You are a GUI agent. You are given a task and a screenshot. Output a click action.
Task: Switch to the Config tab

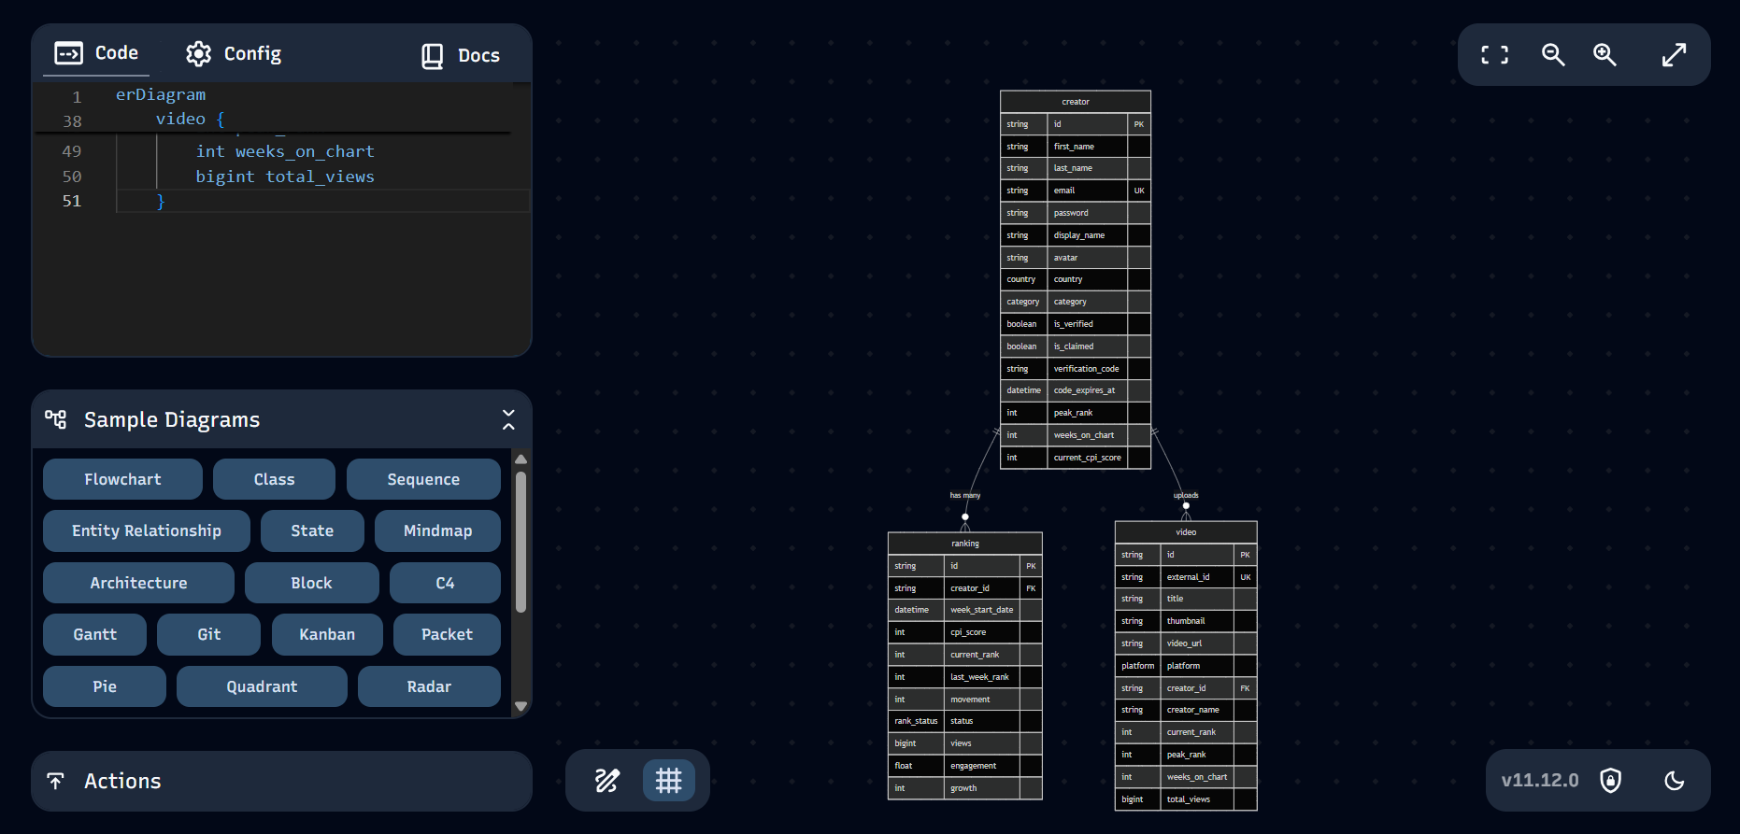(234, 54)
